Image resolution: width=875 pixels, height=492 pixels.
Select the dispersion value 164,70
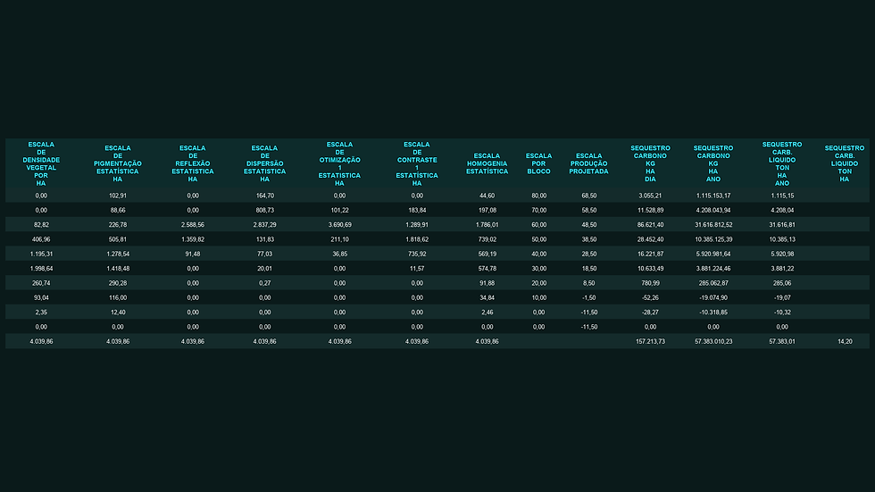264,196
